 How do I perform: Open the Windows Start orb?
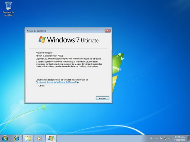pos(5,138)
